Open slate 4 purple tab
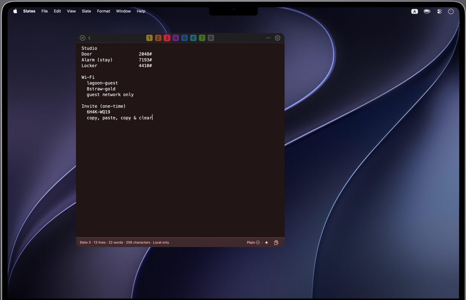The width and height of the screenshot is (466, 300). pyautogui.click(x=176, y=38)
